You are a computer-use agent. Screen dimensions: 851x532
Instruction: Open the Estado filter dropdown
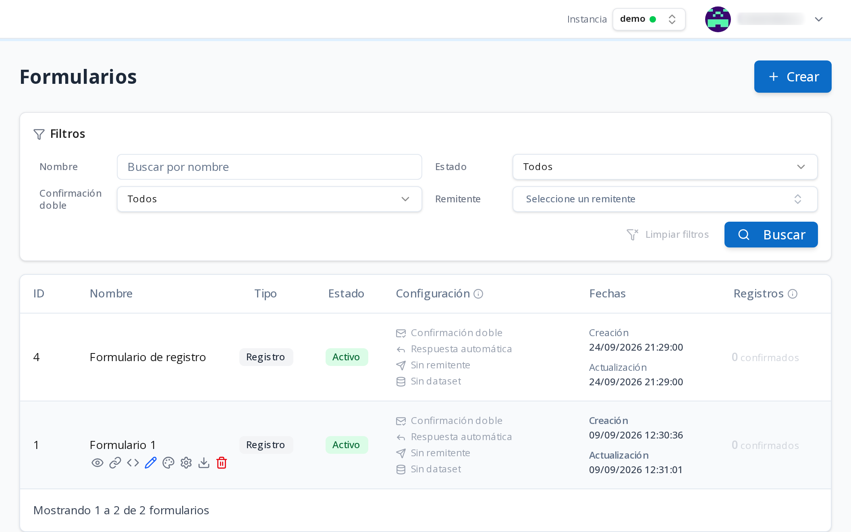pos(665,167)
